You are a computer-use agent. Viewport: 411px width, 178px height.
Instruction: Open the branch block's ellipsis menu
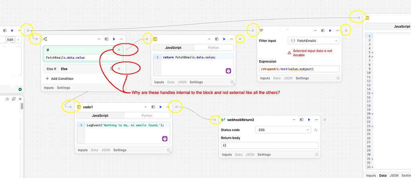point(121,39)
